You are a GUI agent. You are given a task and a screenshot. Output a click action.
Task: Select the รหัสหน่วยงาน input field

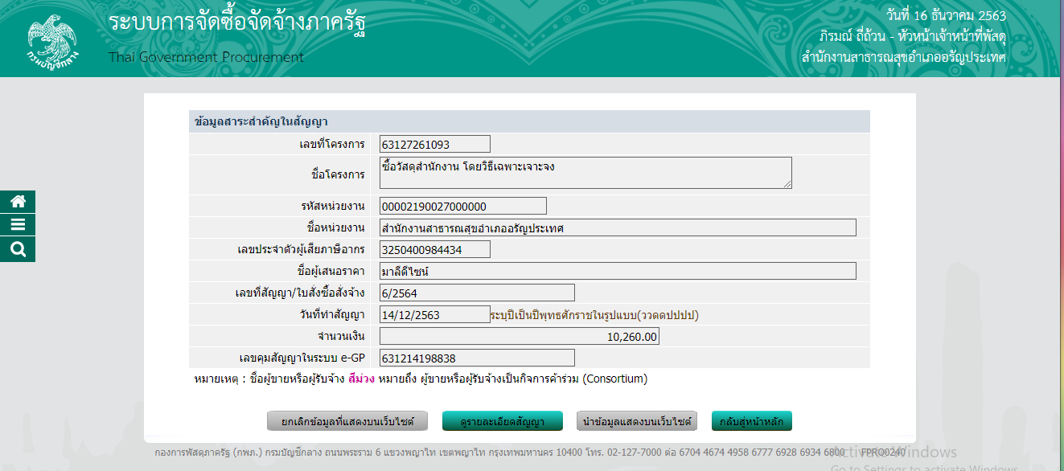[x=462, y=207]
